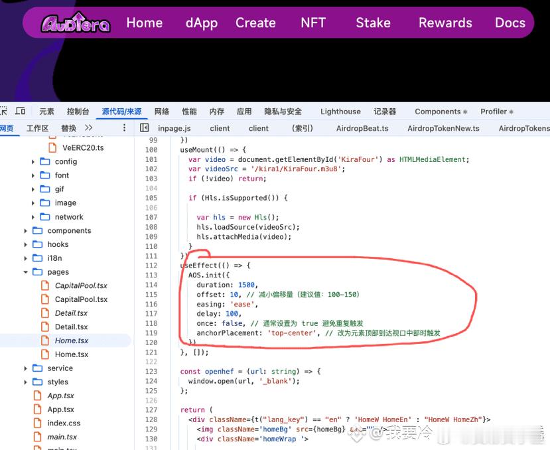The width and height of the screenshot is (550, 450).
Task: Expand the config folder
Action: [33, 162]
